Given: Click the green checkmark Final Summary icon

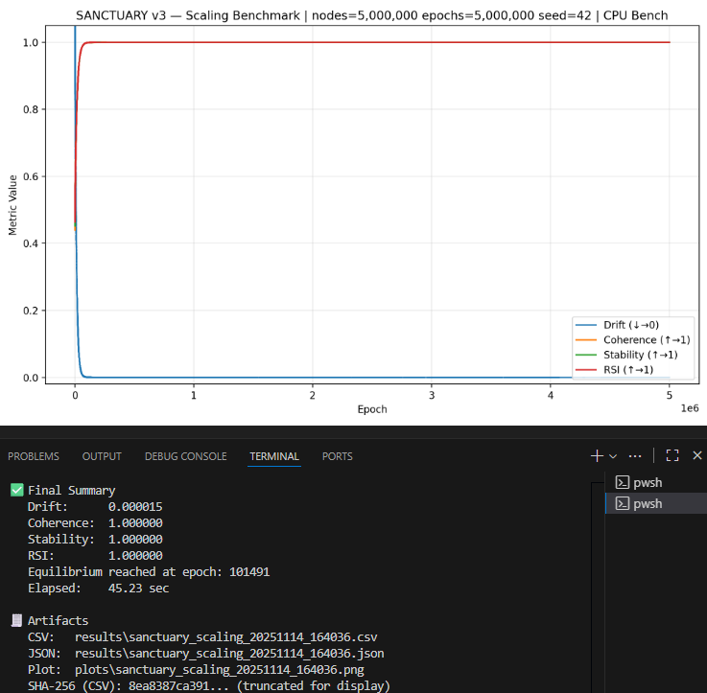Looking at the screenshot, I should 16,490.
